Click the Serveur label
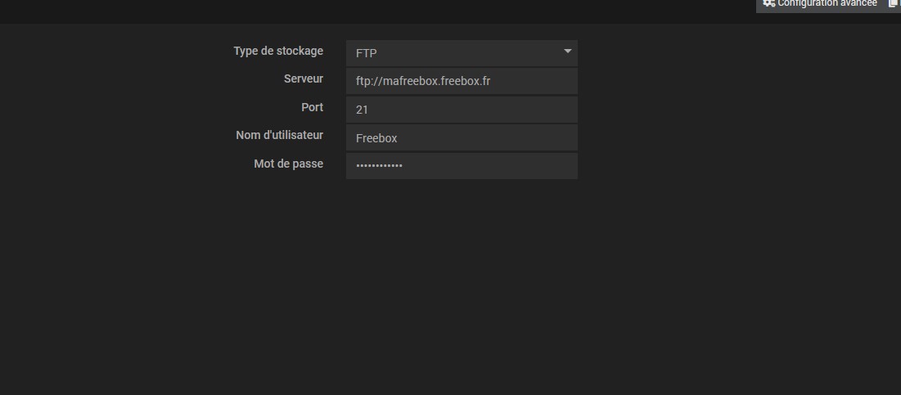This screenshot has height=395, width=901. pos(304,79)
